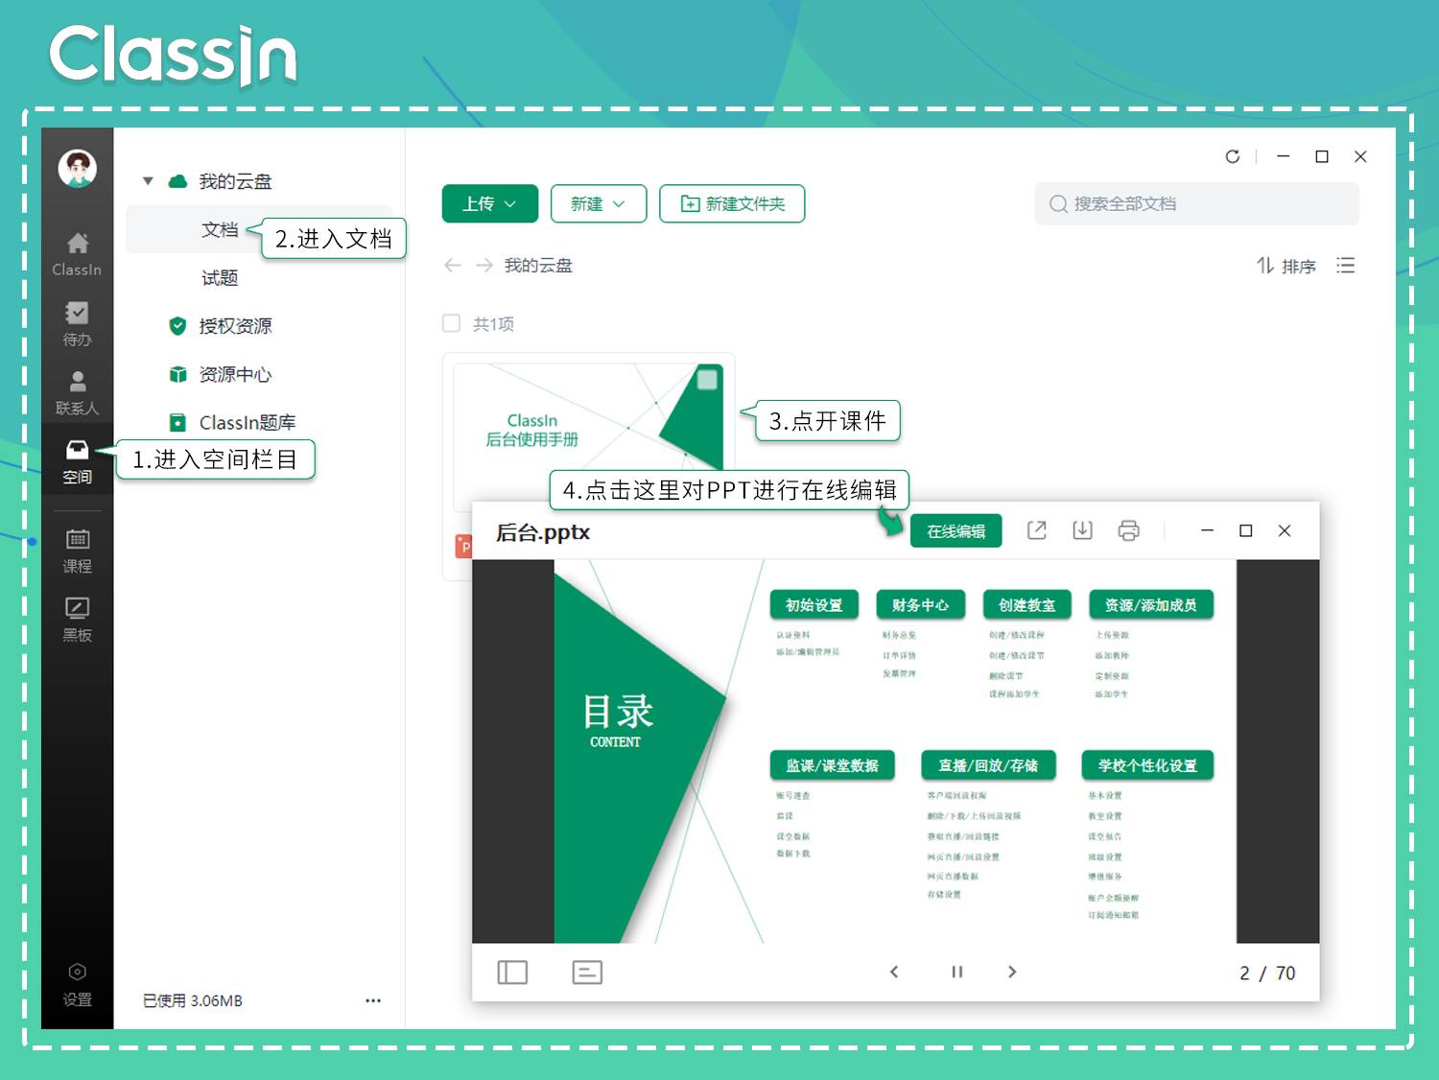1439x1080 pixels.
Task: Click 已使用 3.06MB storage text
Action: pyautogui.click(x=193, y=1000)
